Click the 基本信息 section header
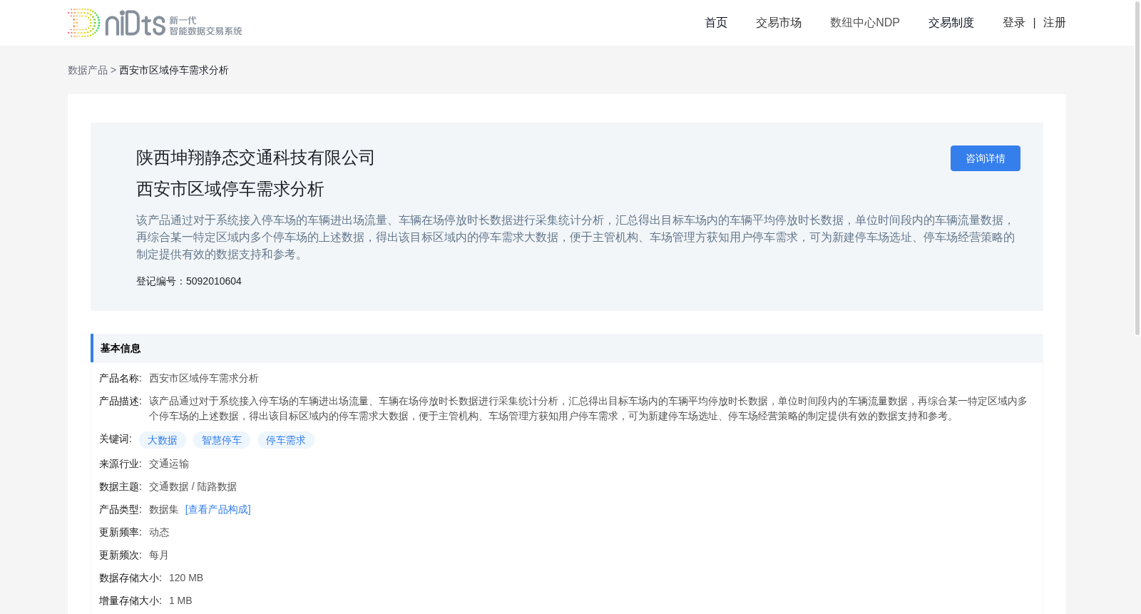This screenshot has width=1141, height=614. coord(567,348)
